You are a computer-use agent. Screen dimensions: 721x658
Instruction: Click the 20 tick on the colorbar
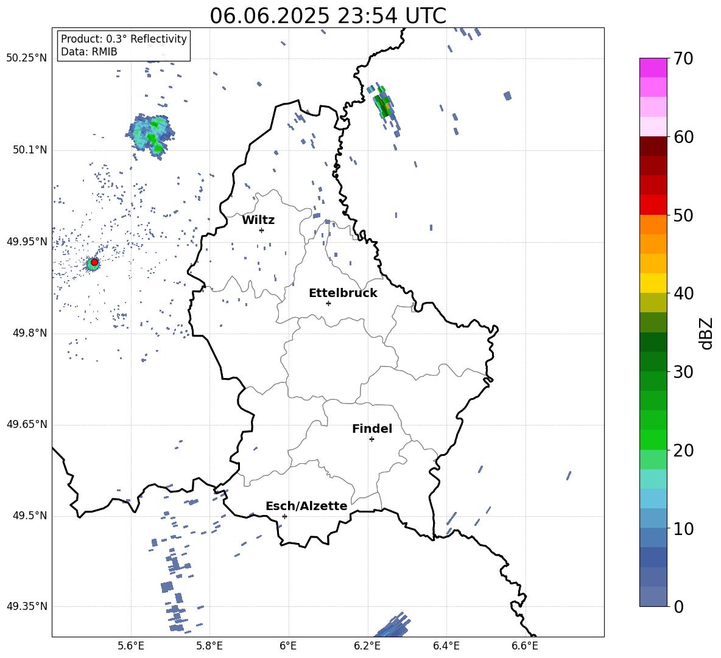click(x=683, y=450)
